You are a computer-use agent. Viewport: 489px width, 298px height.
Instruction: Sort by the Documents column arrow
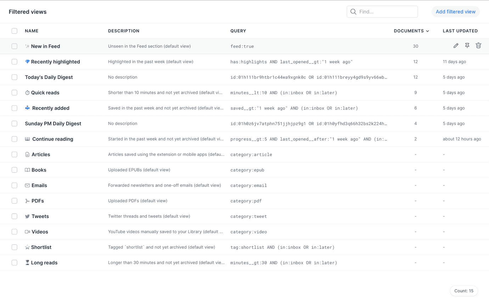[x=427, y=31]
